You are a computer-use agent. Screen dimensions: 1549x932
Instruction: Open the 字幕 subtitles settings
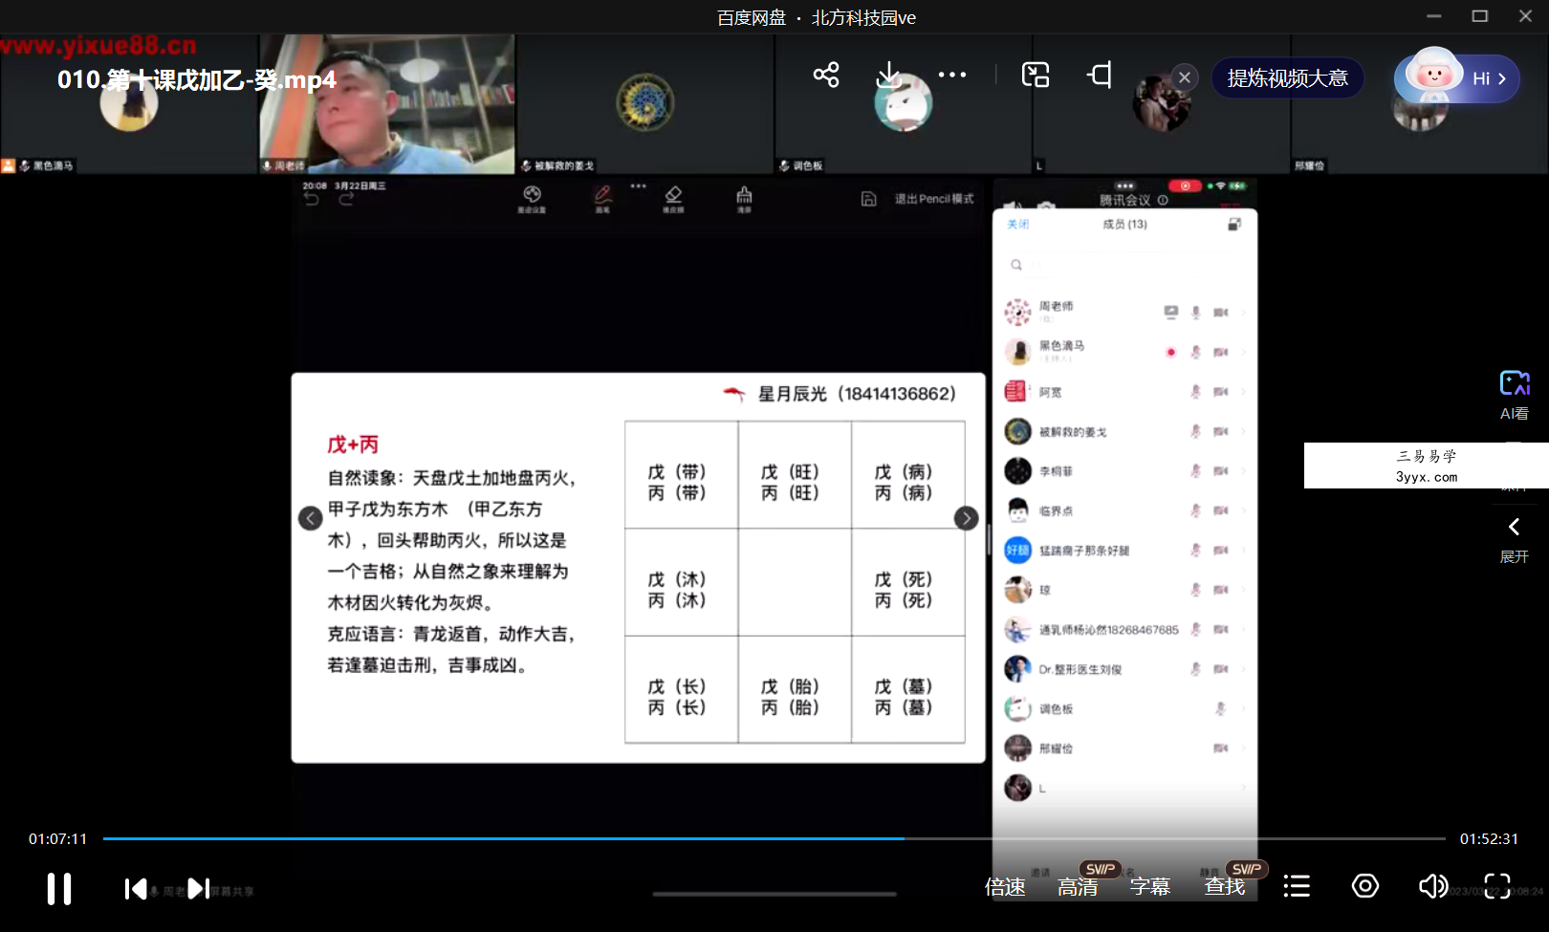[1150, 887]
